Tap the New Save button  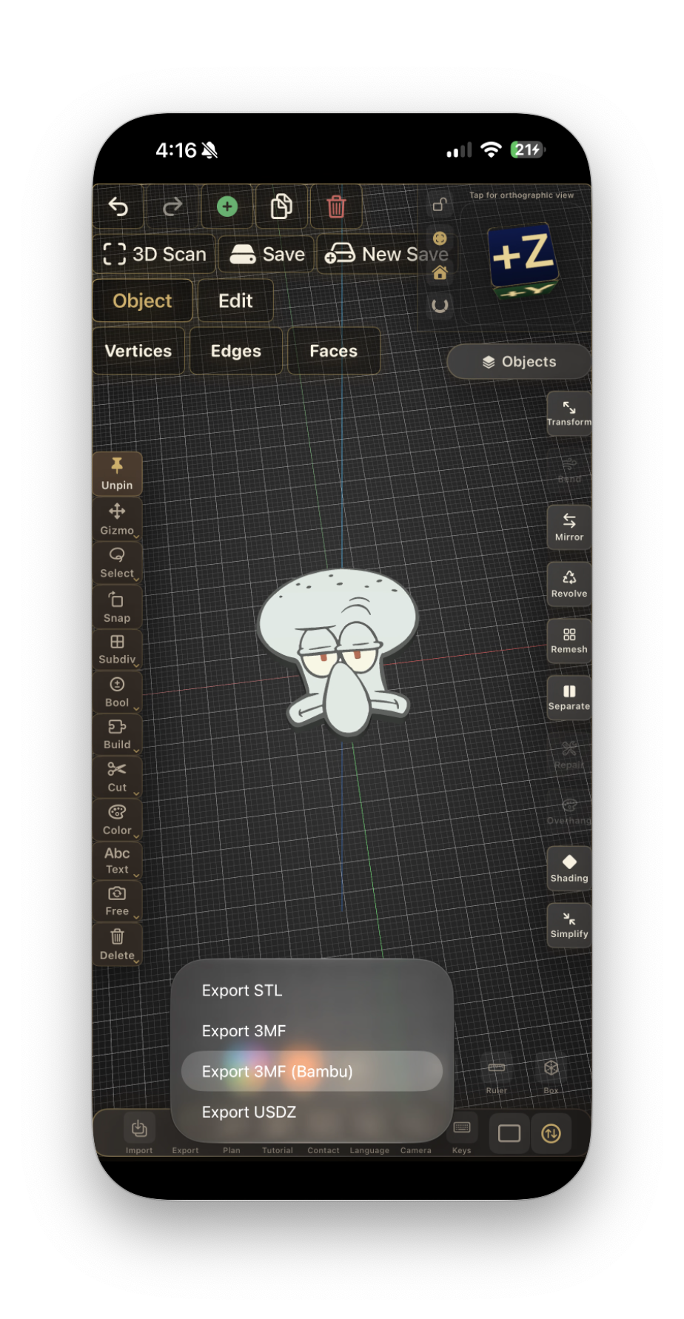click(386, 255)
